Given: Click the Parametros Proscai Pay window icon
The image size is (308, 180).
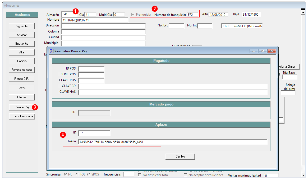Looking at the screenshot, I should pyautogui.click(x=51, y=51).
